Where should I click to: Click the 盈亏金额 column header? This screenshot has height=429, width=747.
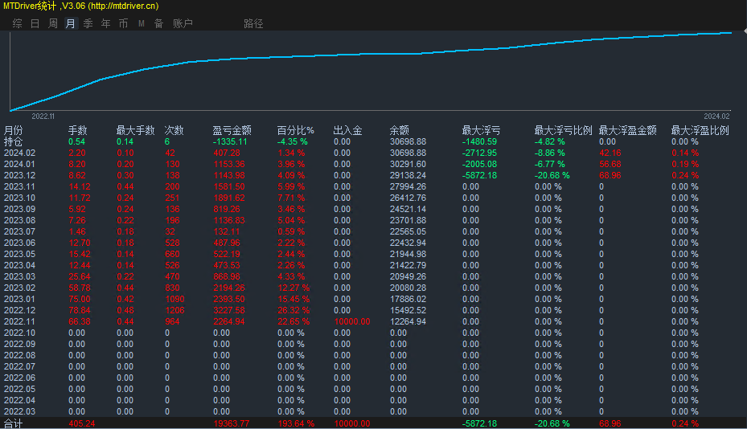232,130
